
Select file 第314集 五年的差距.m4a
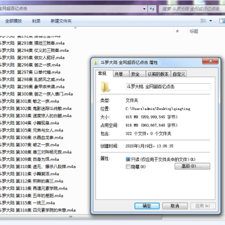click(x=31, y=196)
